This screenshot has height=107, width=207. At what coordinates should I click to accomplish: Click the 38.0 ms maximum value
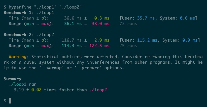coord(100,24)
